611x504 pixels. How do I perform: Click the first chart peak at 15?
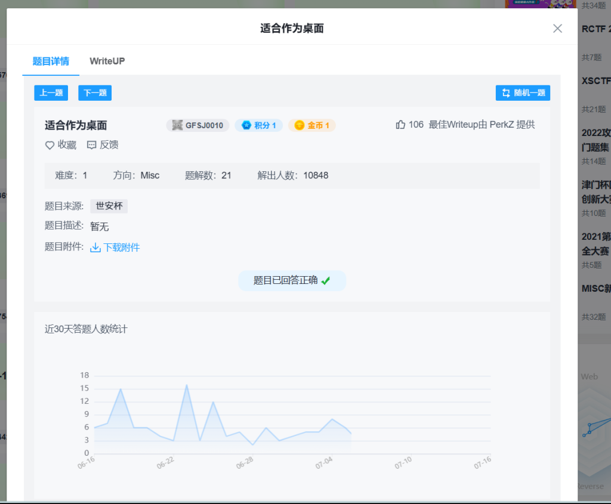[x=121, y=389]
